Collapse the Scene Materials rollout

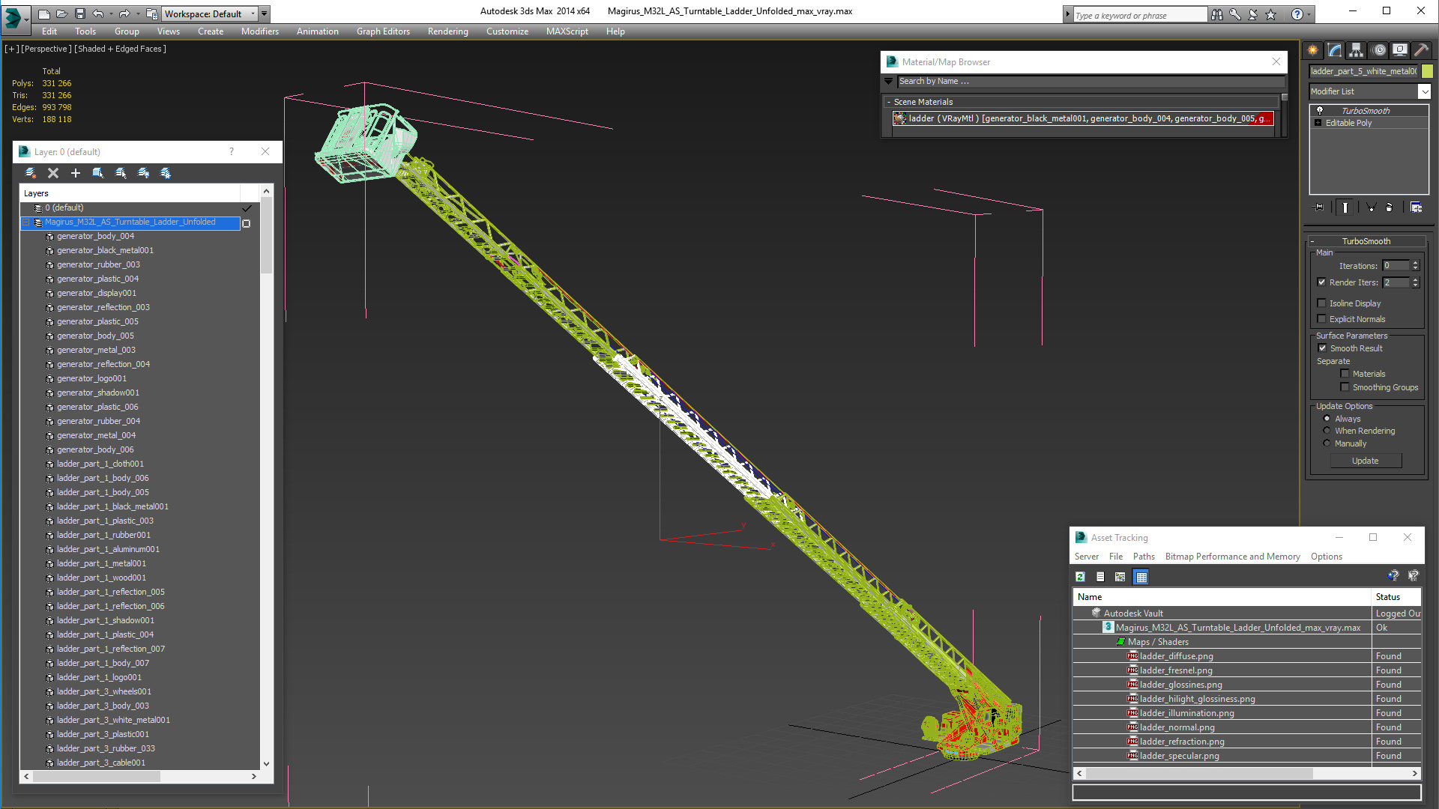[x=889, y=102]
